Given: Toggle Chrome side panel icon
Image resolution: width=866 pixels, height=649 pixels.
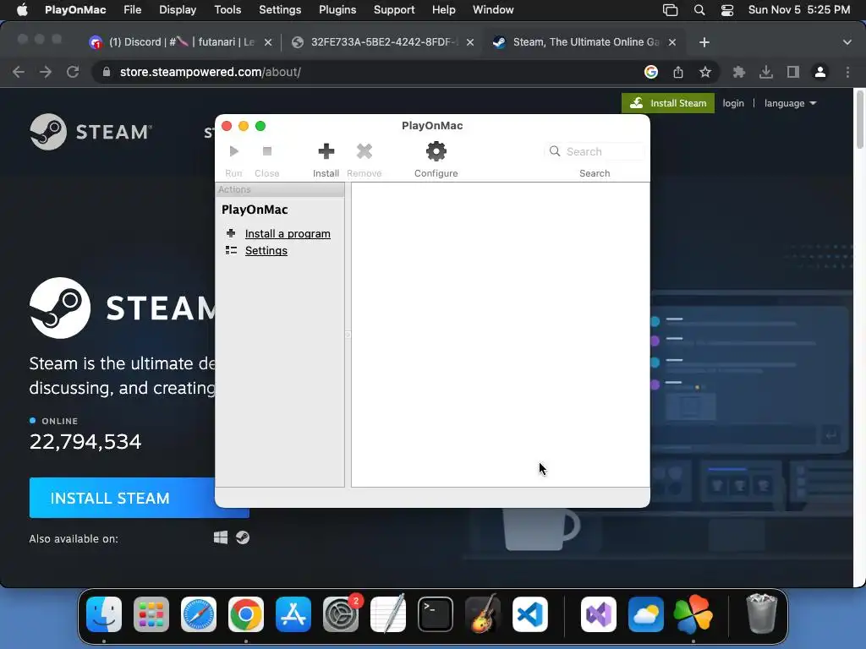Looking at the screenshot, I should point(793,72).
